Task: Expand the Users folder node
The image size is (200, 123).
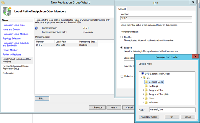Action: point(143,98)
